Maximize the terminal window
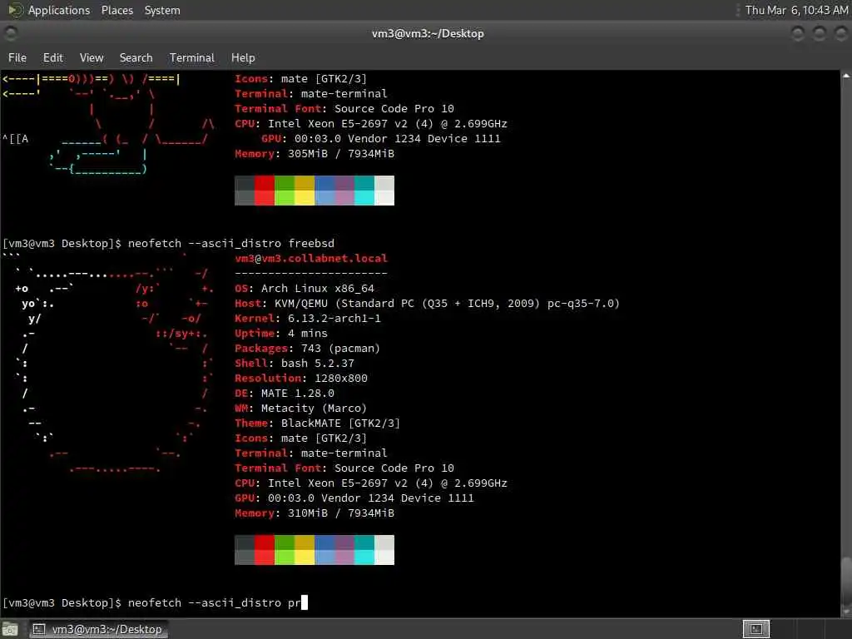The width and height of the screenshot is (852, 639). pos(820,33)
